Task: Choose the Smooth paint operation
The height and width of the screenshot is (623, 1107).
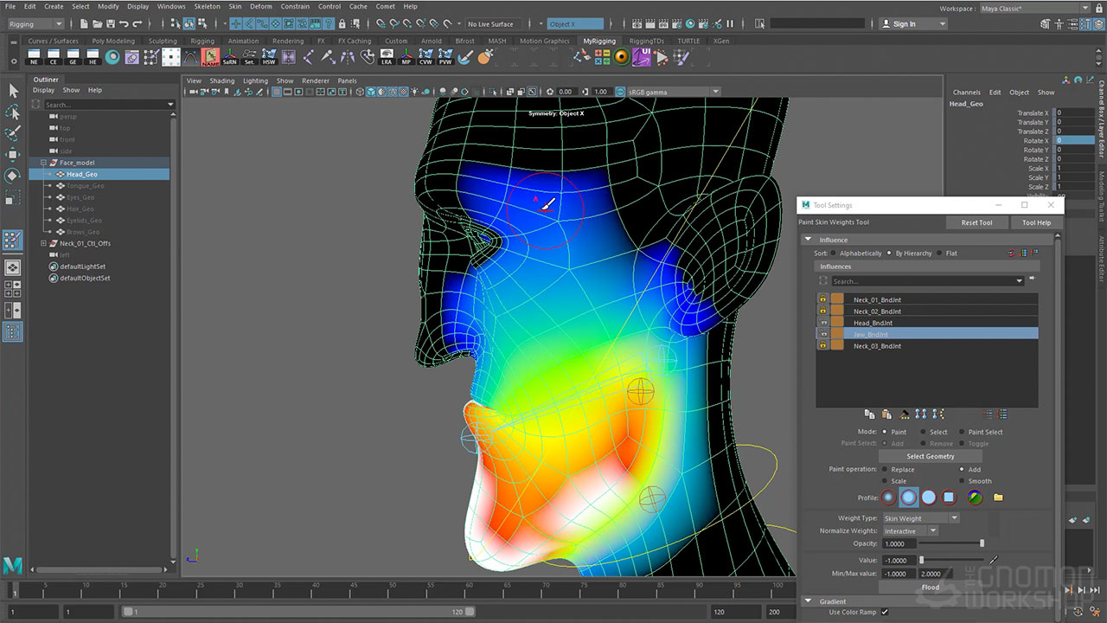Action: (x=962, y=481)
